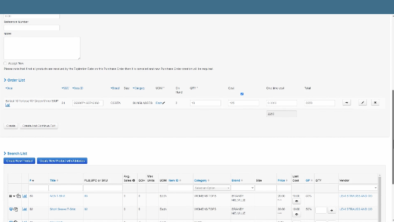Viewport: 394px width, 222px height.
Task: Click the Create New Product button
Action: click(x=19, y=161)
